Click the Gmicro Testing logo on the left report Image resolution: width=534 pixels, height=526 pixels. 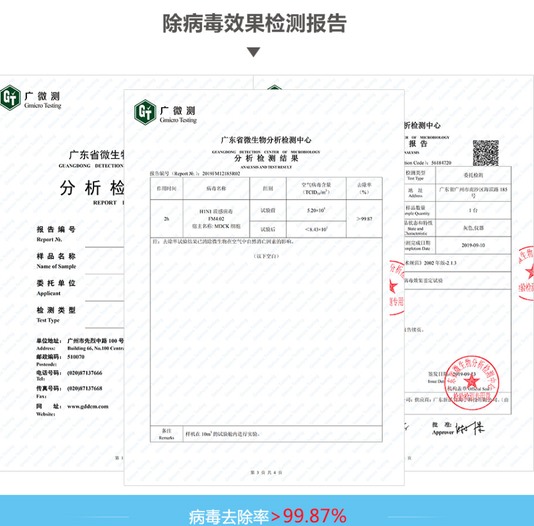point(31,98)
